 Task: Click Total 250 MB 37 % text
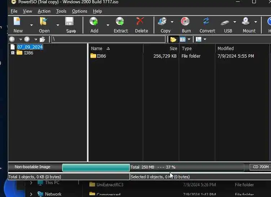153,167
